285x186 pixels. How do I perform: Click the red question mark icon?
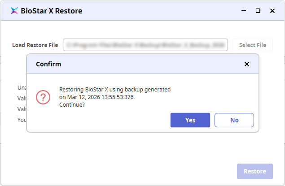(43, 97)
